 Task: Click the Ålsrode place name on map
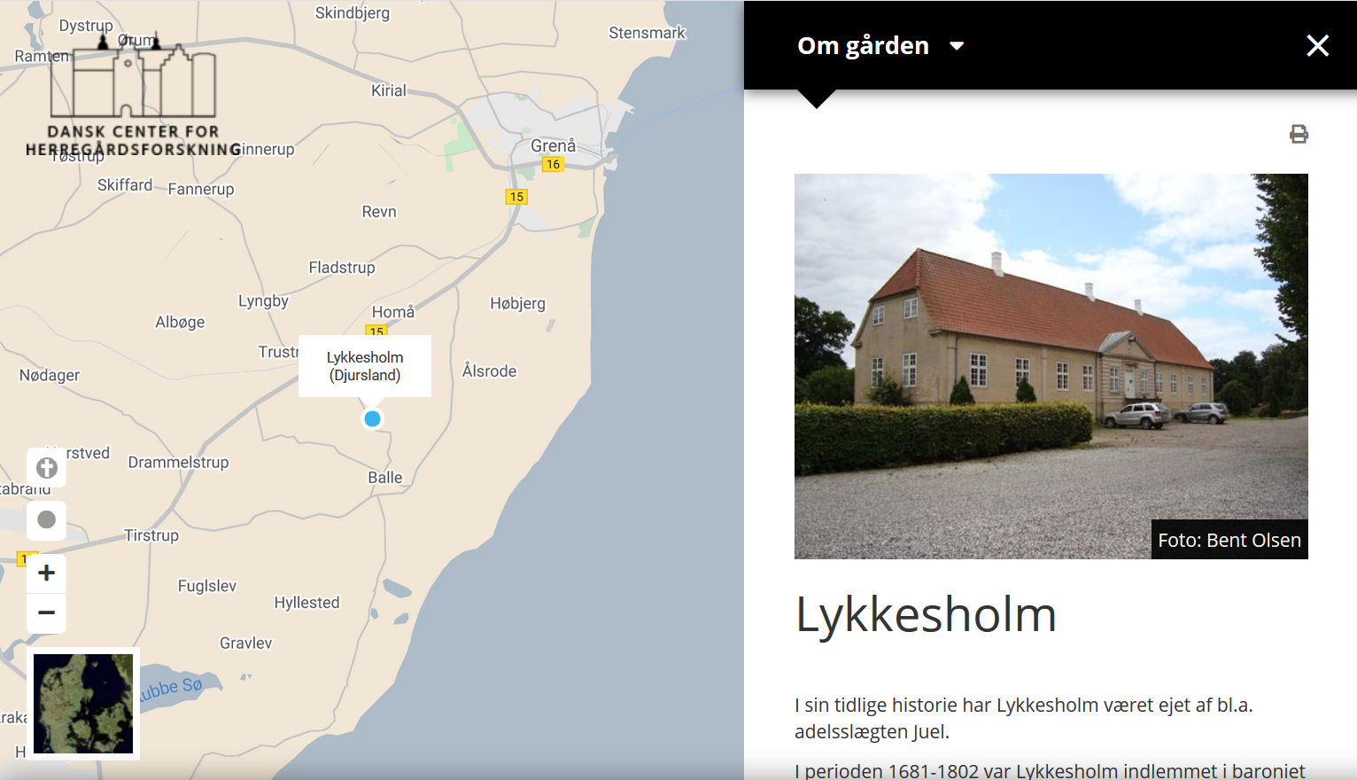489,371
